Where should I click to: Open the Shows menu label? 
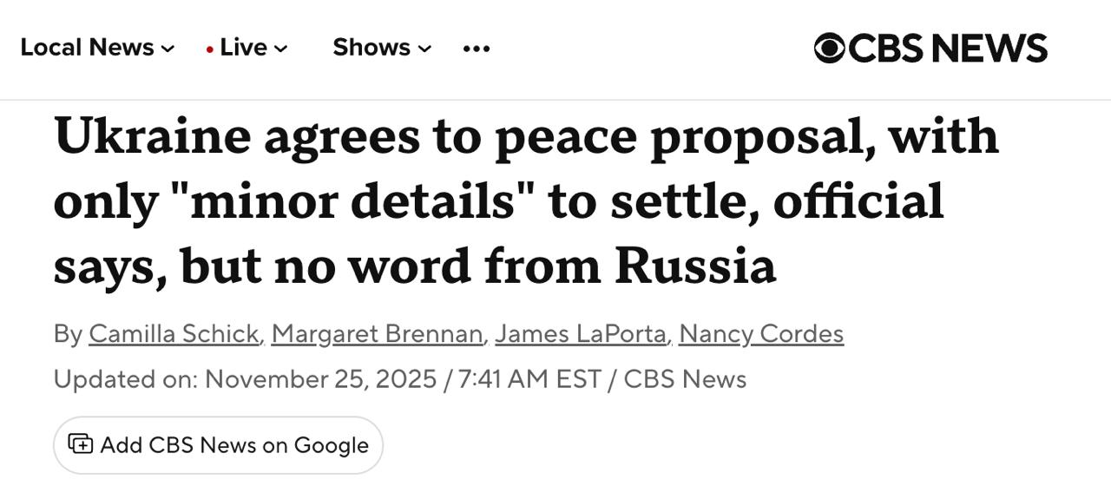(371, 48)
